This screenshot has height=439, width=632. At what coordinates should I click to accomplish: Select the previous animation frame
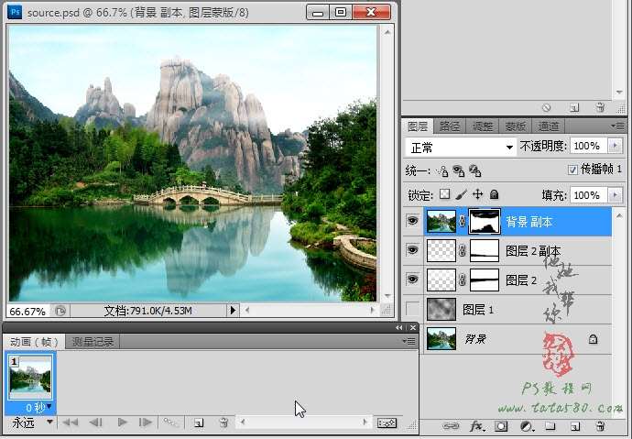click(95, 423)
